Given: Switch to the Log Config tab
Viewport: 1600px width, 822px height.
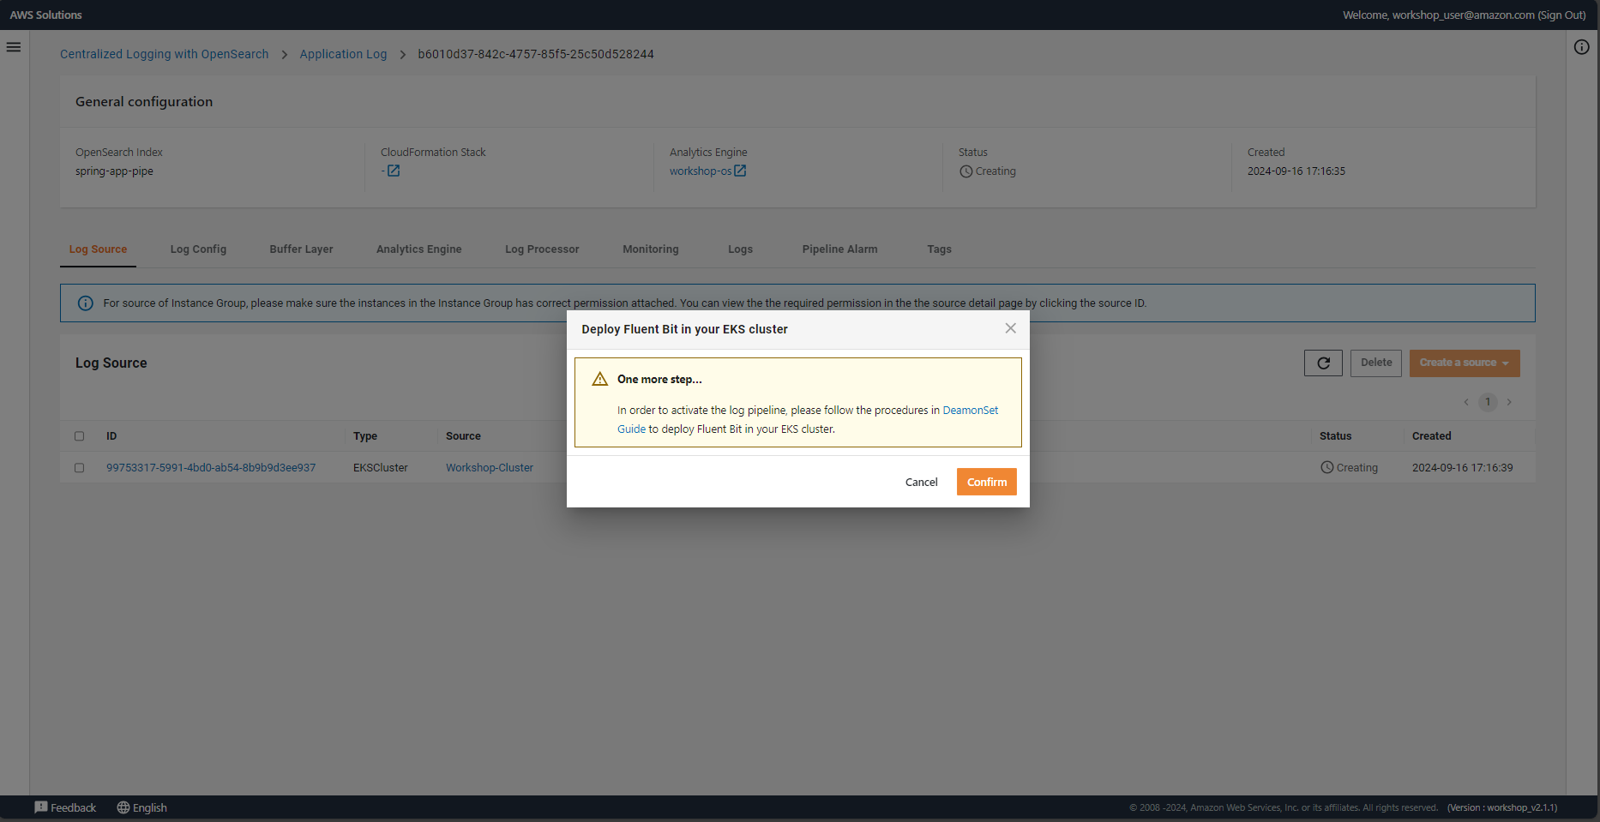Looking at the screenshot, I should 198,249.
